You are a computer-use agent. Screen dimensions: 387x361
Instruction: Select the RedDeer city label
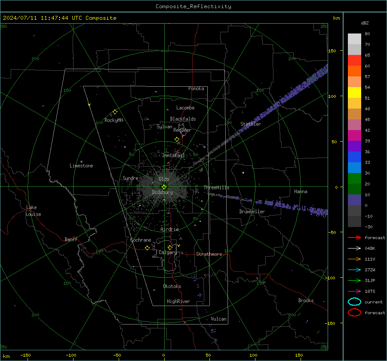pos(182,130)
